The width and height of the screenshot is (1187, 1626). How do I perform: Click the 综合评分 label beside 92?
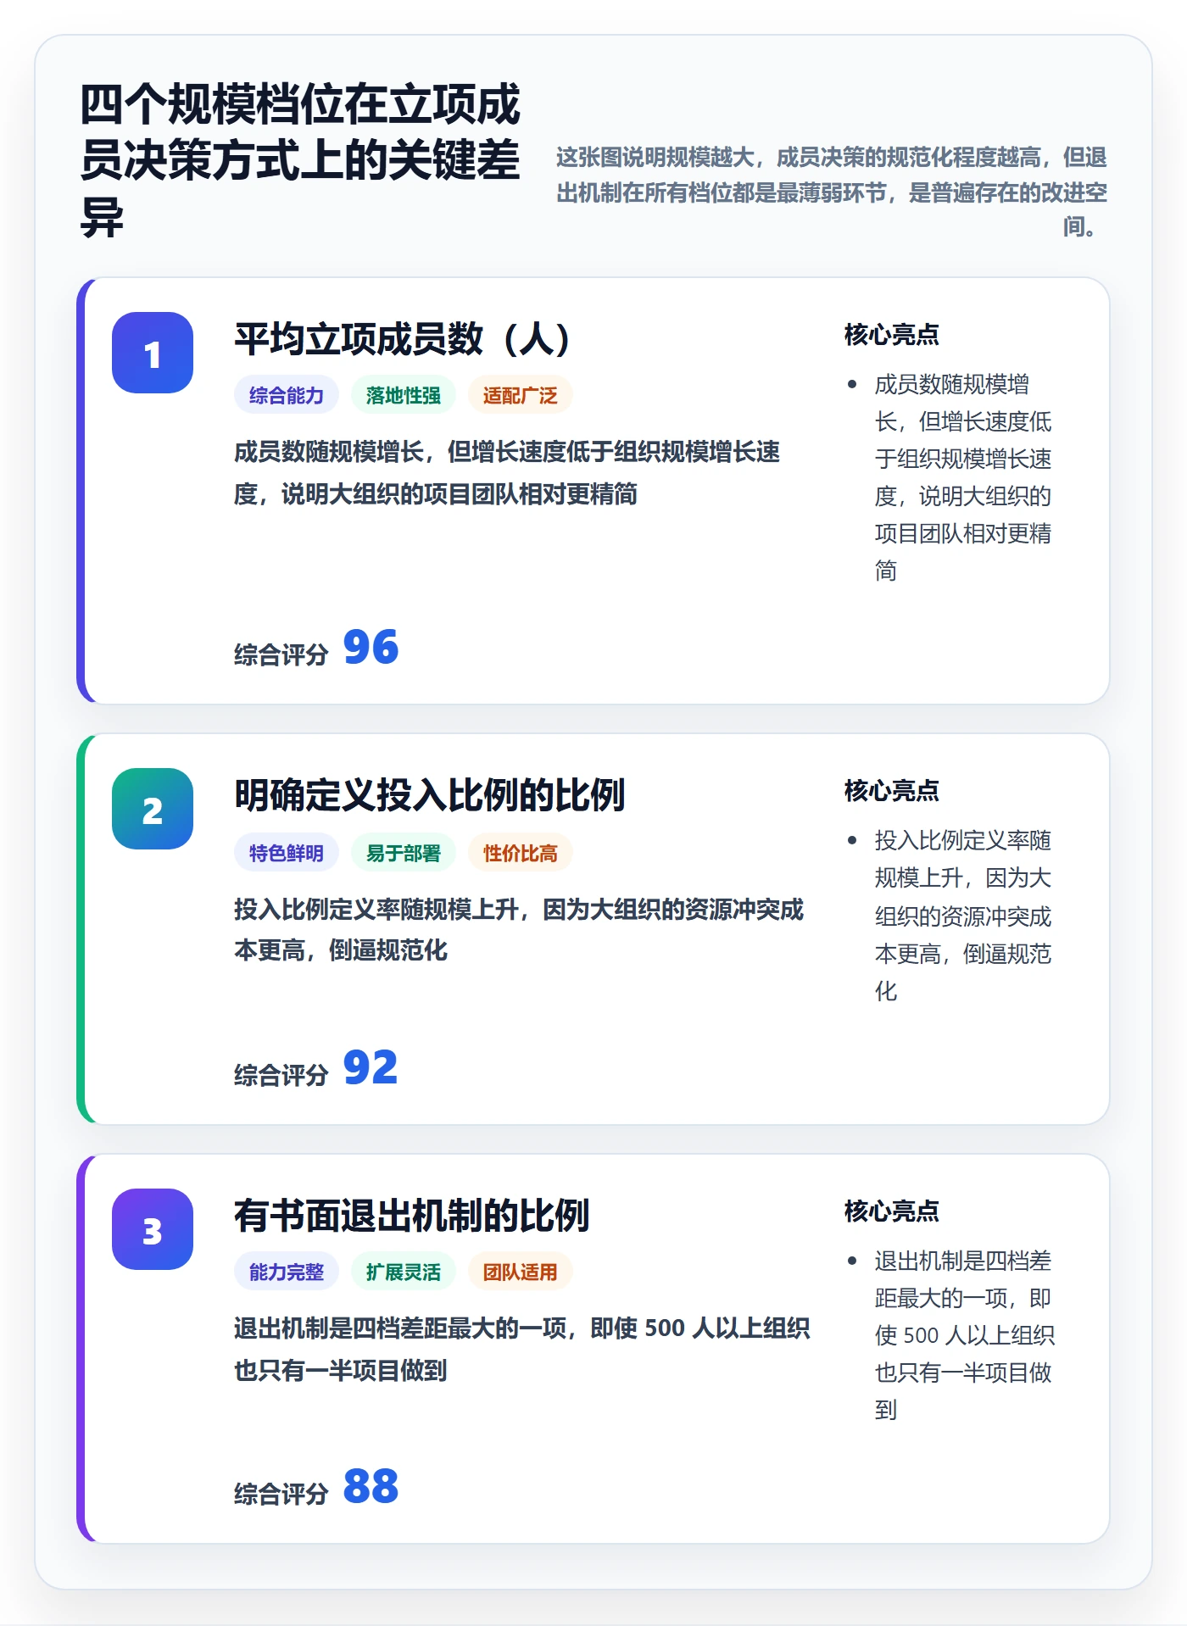pyautogui.click(x=281, y=1075)
